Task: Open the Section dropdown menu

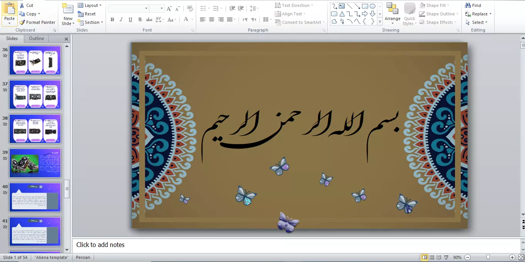Action: point(91,22)
